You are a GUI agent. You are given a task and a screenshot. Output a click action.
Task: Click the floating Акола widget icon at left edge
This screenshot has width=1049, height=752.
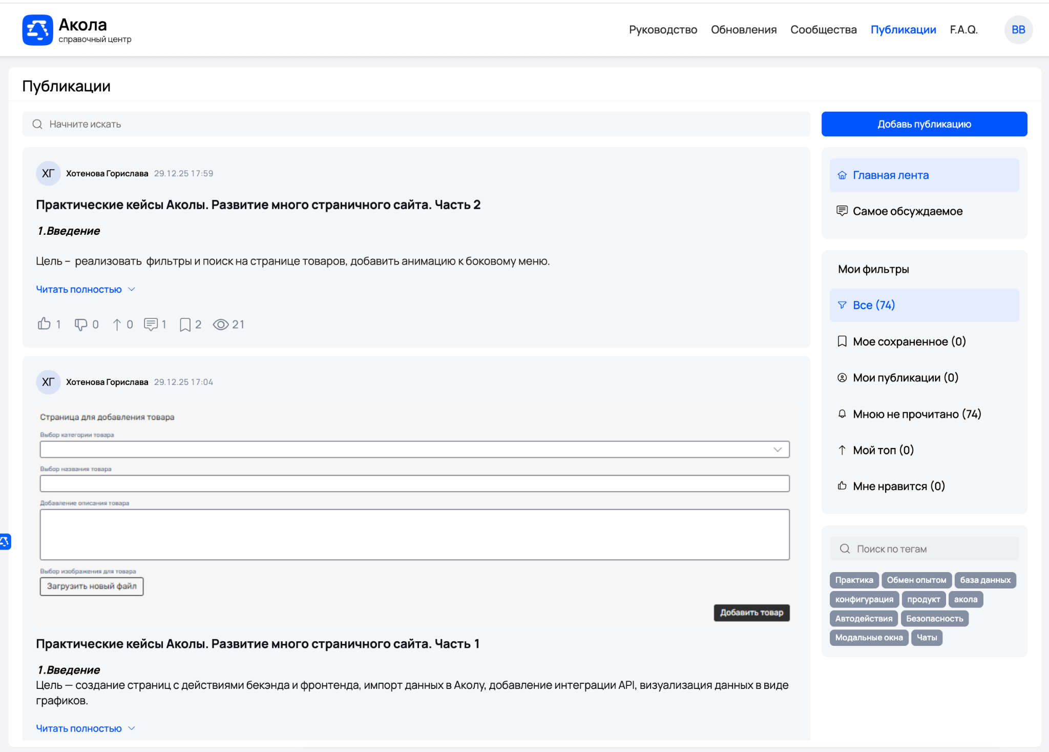[5, 541]
